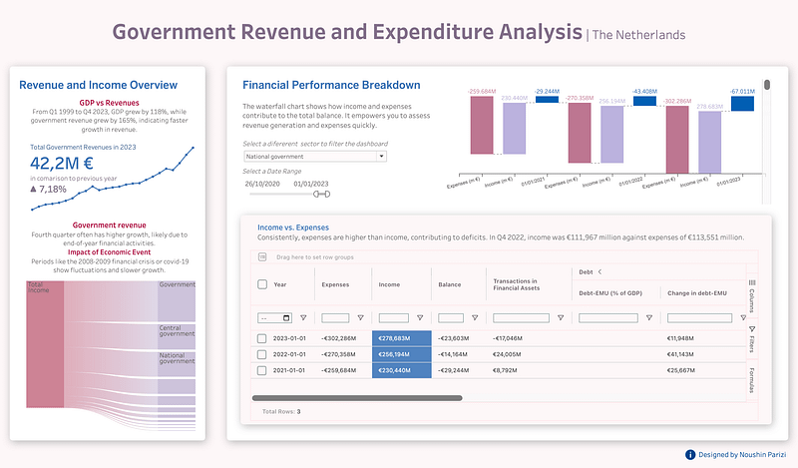Open the Columns side panel tab
Screen dimensions: 798x468
pos(752,297)
